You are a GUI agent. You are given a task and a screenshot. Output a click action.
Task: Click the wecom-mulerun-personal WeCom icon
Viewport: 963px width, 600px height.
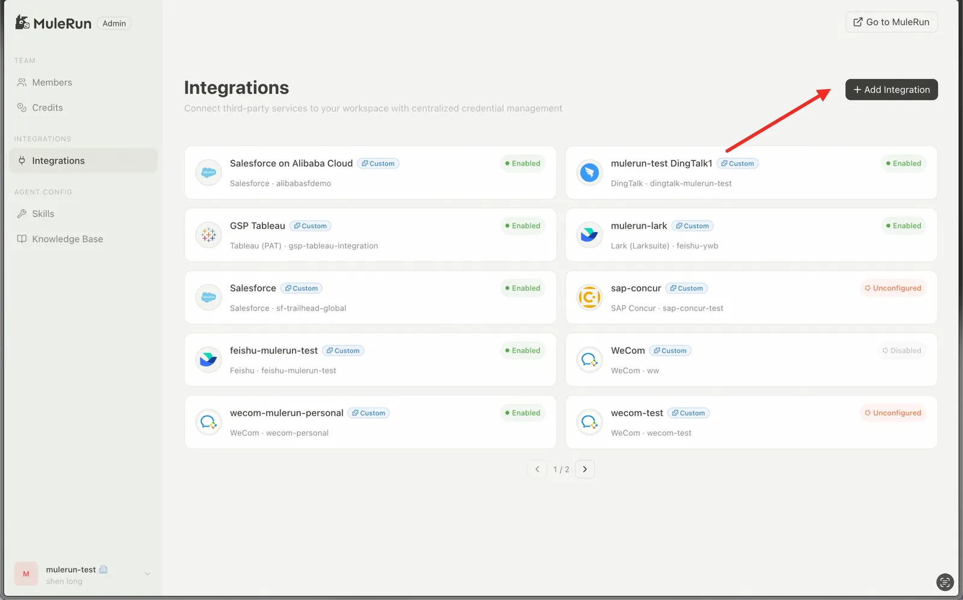209,422
